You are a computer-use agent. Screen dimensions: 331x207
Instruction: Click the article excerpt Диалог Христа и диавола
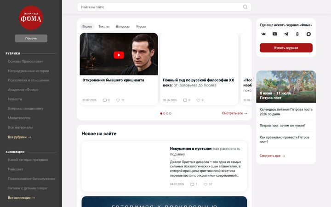(x=205, y=169)
